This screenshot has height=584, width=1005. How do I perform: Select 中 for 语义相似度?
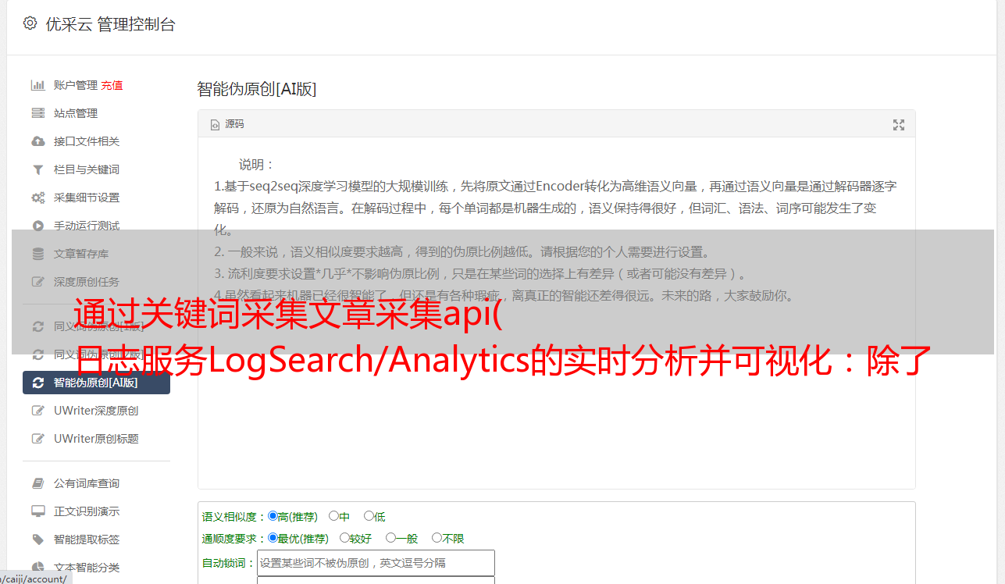pos(333,516)
